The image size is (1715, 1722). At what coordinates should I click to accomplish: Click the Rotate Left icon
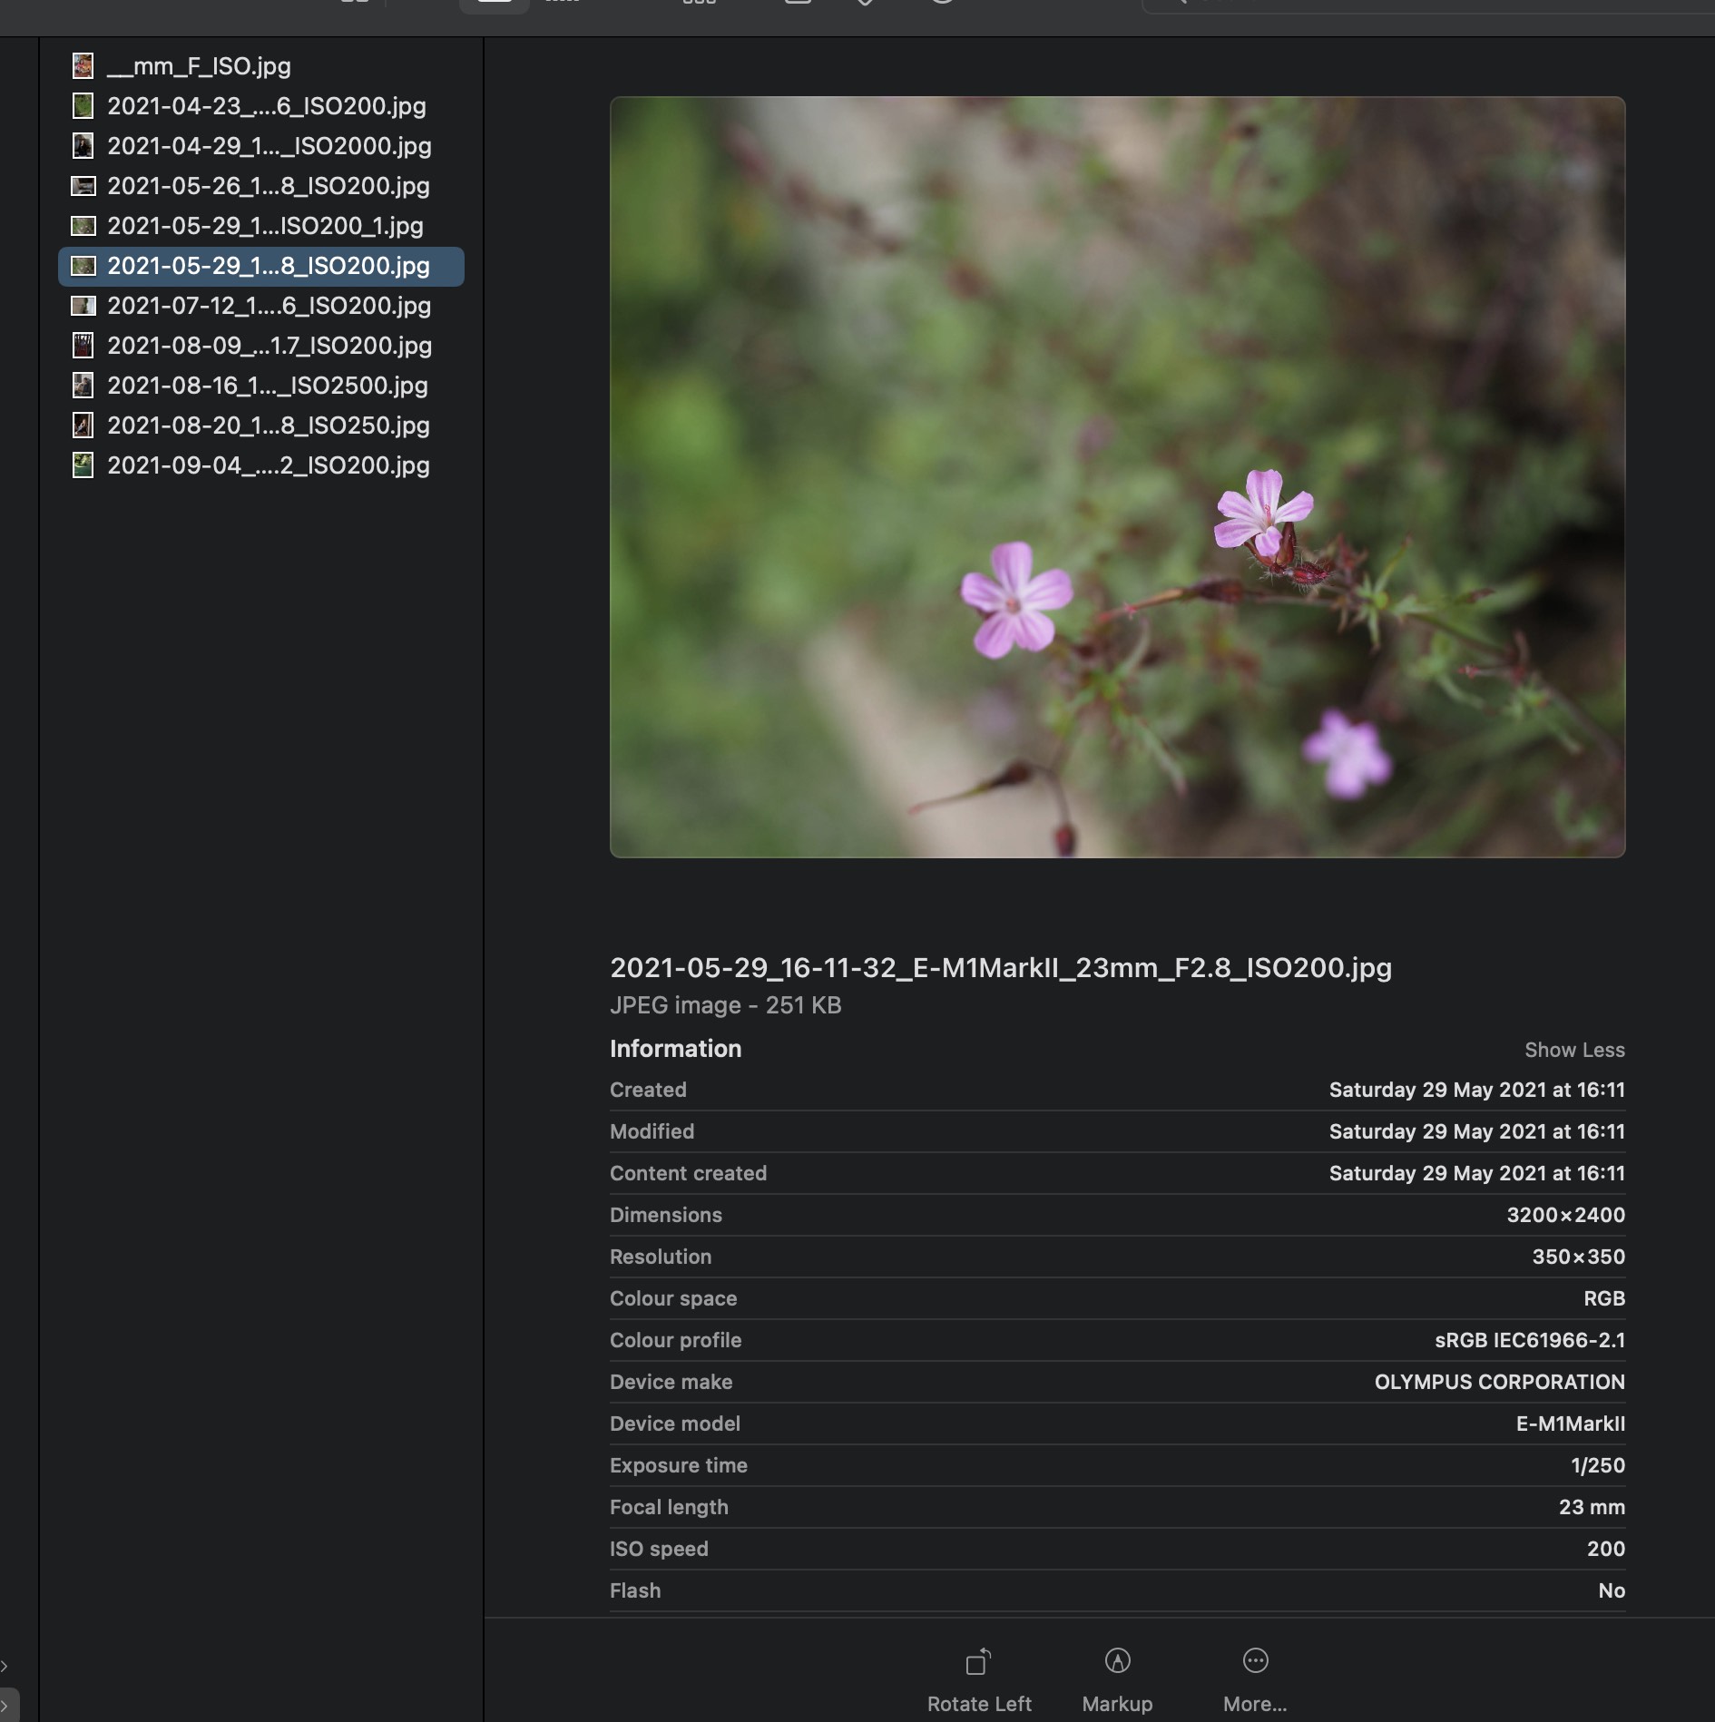pyautogui.click(x=978, y=1661)
